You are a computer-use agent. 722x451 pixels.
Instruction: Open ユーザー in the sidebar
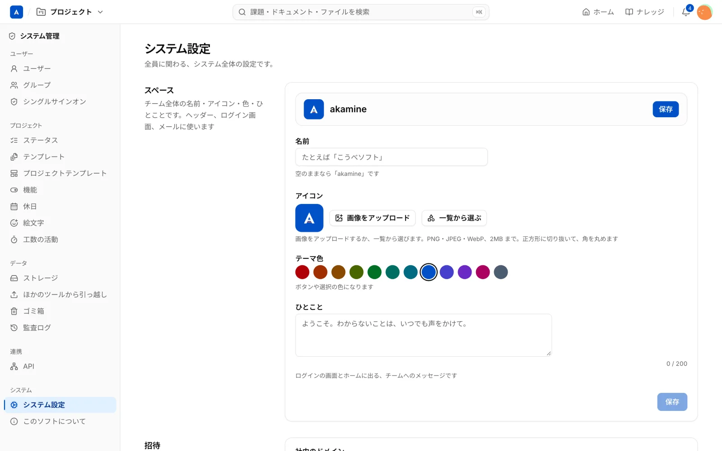[60, 69]
